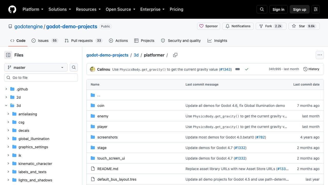Star the godot-demo-projects repository
The image size is (328, 185).
(x=304, y=26)
